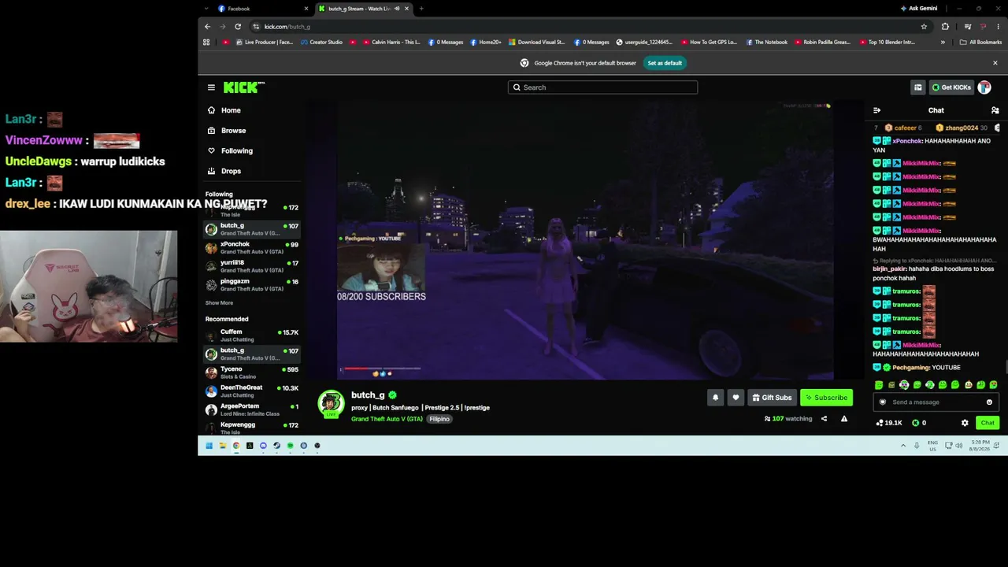Turn on notifications with the bell icon

pos(715,398)
